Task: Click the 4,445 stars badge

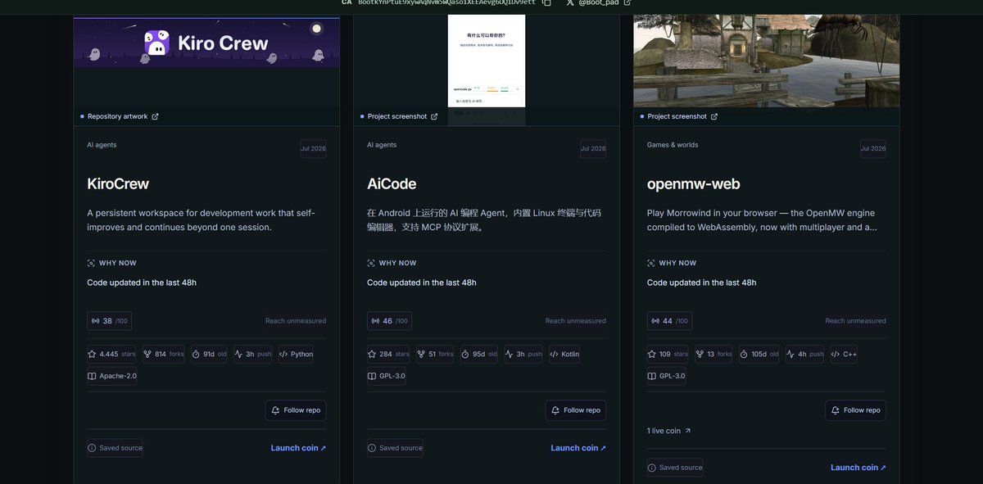Action: pyautogui.click(x=111, y=354)
